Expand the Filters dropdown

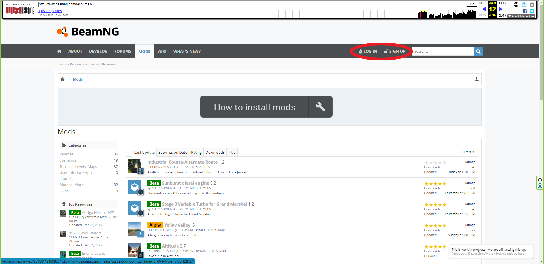468,152
